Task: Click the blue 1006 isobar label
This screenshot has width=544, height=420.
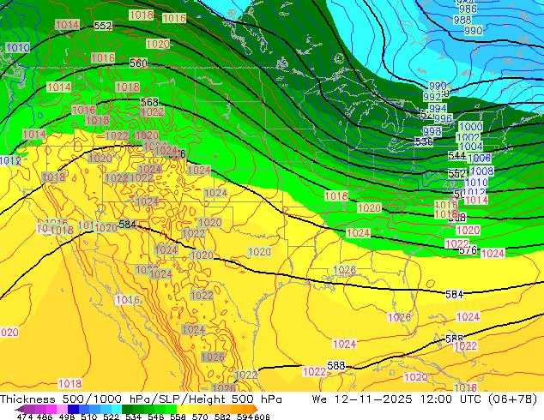Action: [479, 159]
